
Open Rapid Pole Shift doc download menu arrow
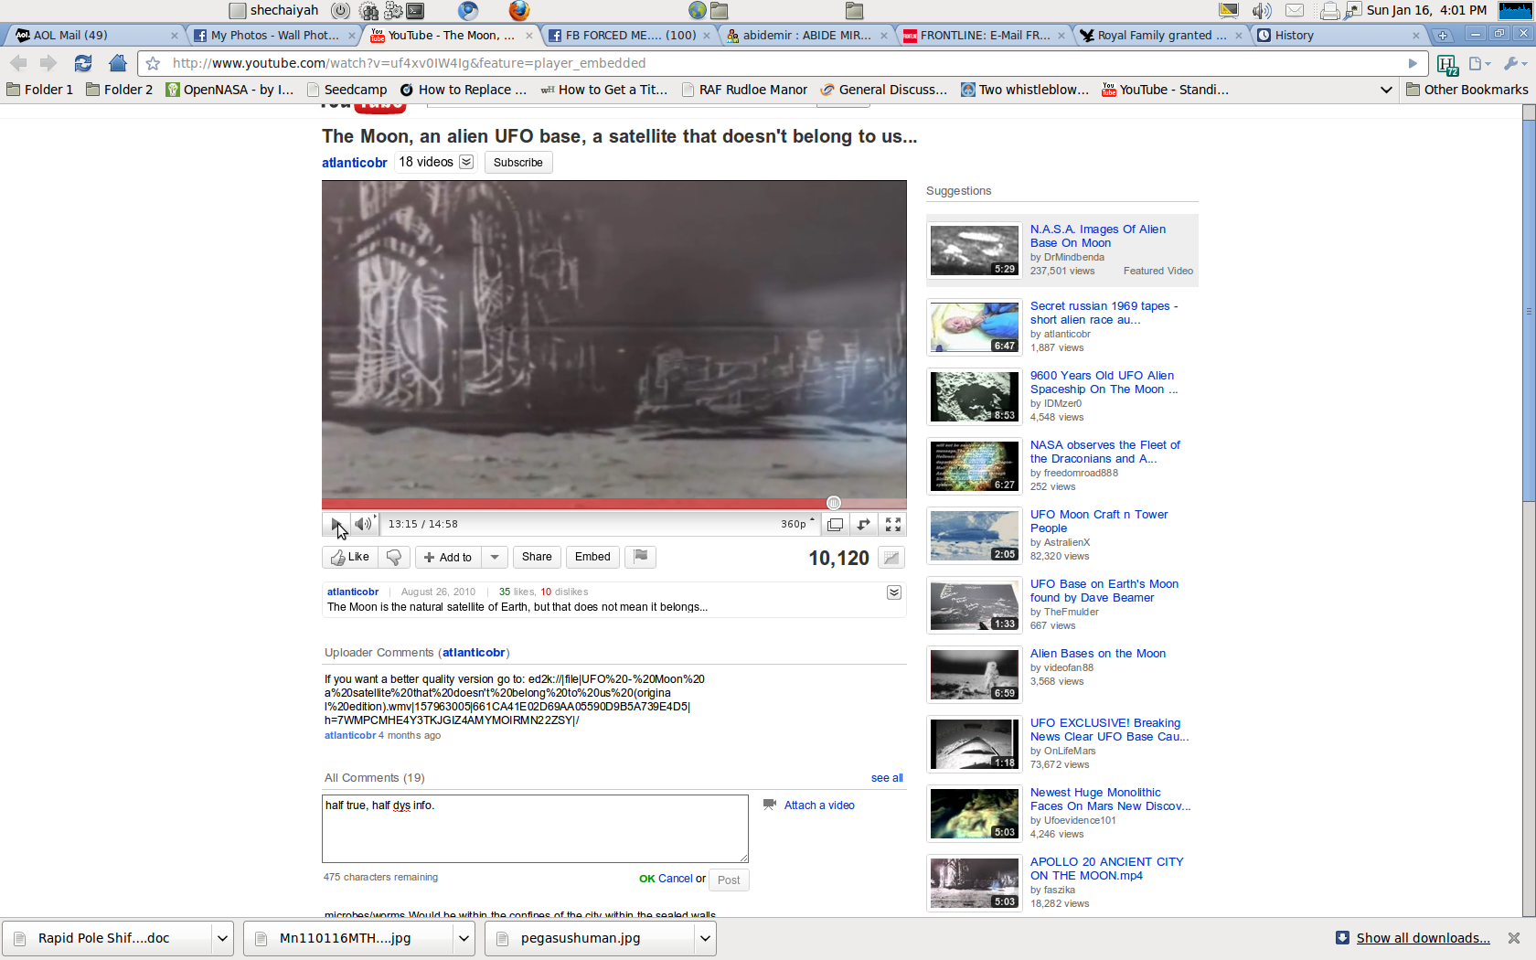[x=222, y=939]
